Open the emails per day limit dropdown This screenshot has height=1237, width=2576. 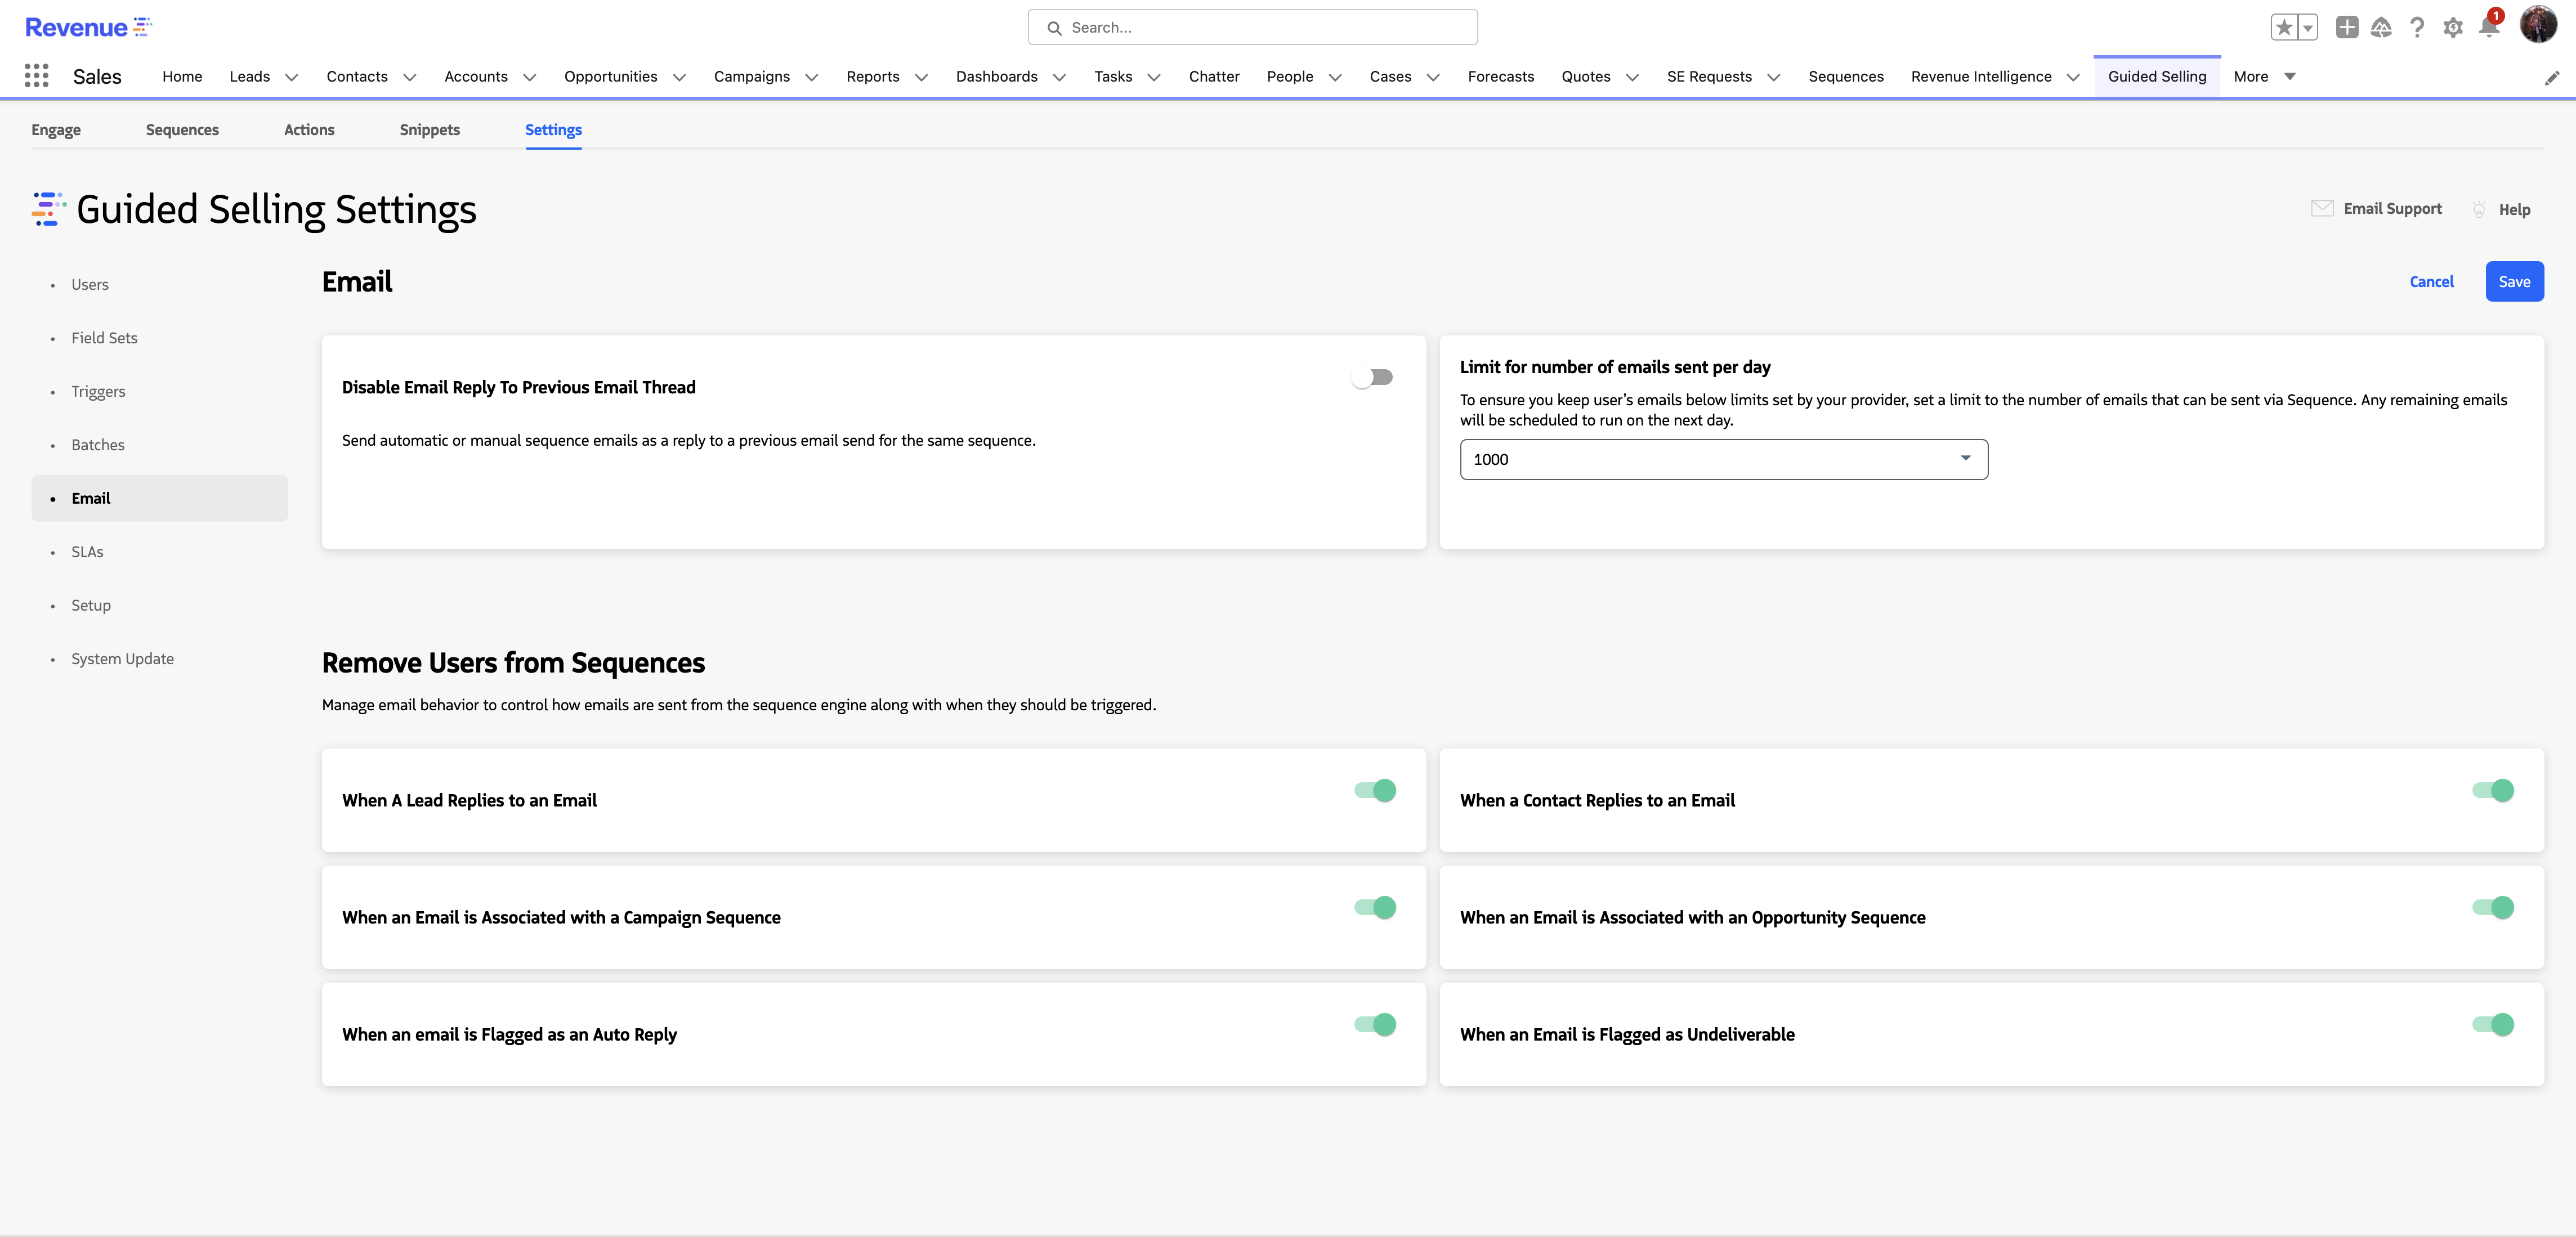[1723, 459]
